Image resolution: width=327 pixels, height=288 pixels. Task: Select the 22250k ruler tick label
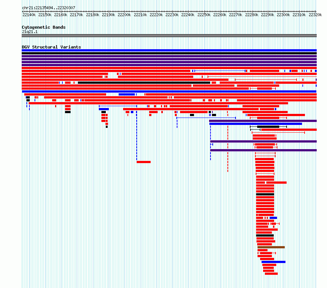(x=204, y=15)
